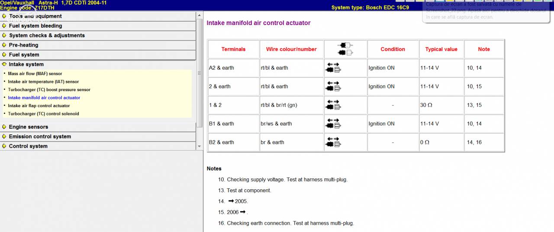The width and height of the screenshot is (554, 232).
Task: Expand System checks & adjustments section
Action: point(98,35)
